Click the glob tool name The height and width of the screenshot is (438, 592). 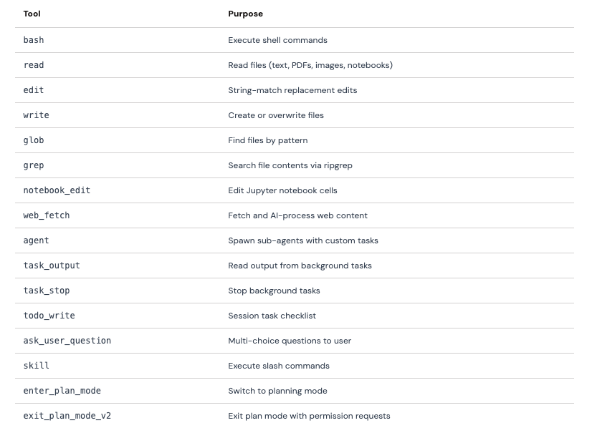coord(34,140)
